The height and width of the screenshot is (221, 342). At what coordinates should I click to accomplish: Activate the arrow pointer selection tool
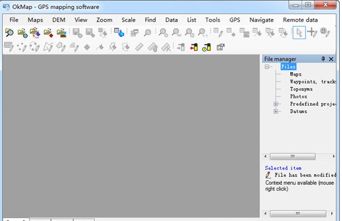(x=299, y=33)
